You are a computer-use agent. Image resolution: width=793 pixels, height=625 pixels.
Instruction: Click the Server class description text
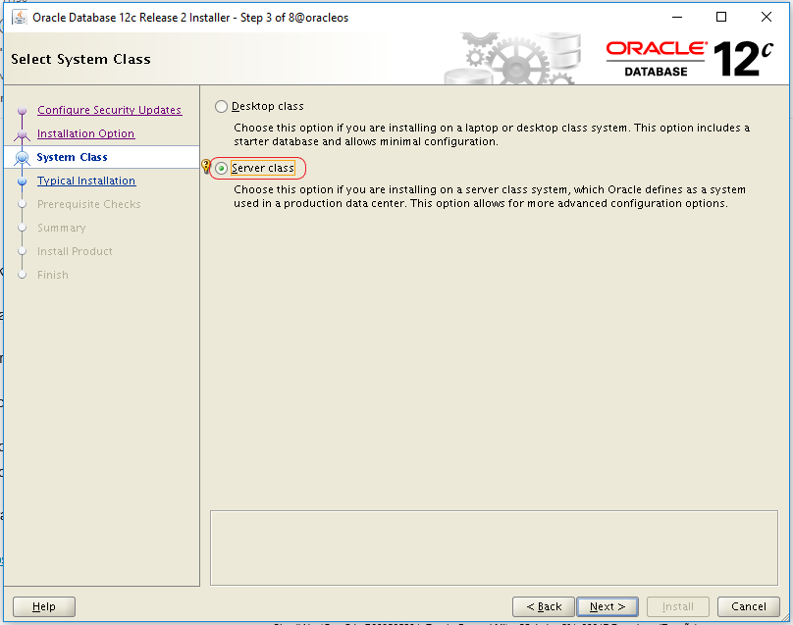click(490, 196)
